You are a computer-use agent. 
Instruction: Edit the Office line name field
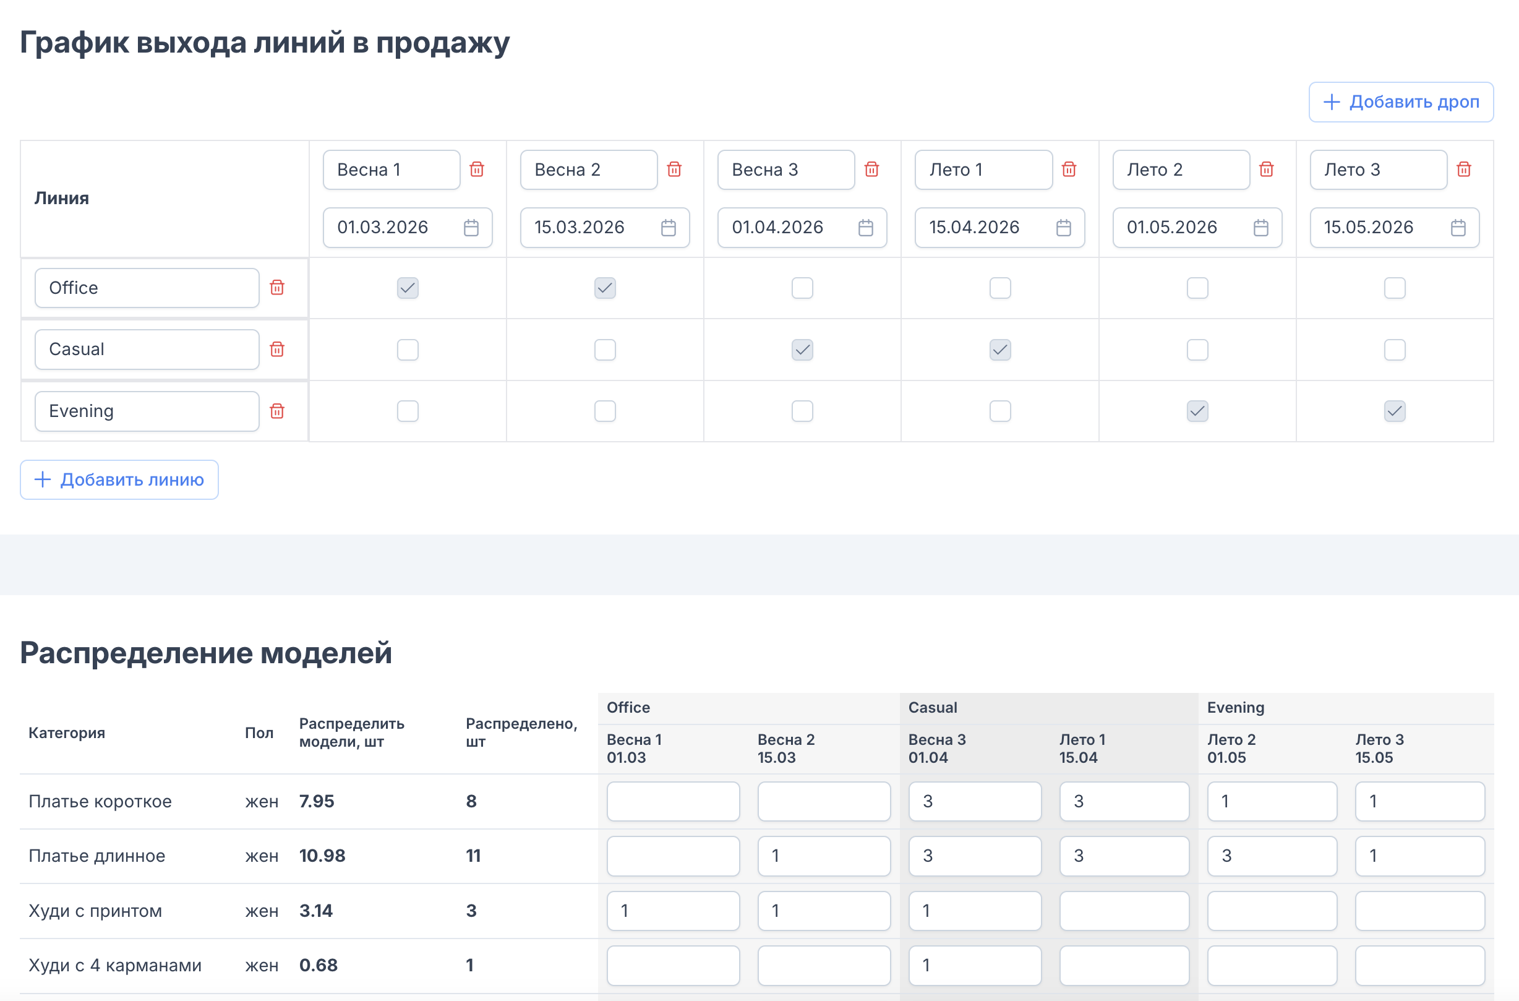(x=147, y=288)
